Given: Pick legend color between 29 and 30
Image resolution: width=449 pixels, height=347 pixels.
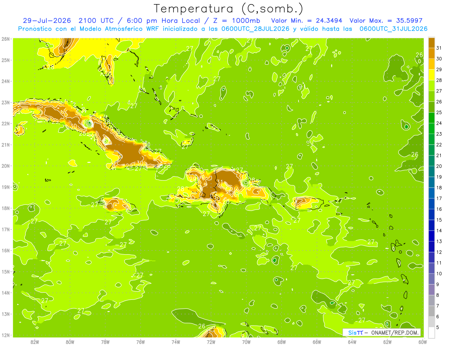Looking at the screenshot, I should [x=431, y=64].
